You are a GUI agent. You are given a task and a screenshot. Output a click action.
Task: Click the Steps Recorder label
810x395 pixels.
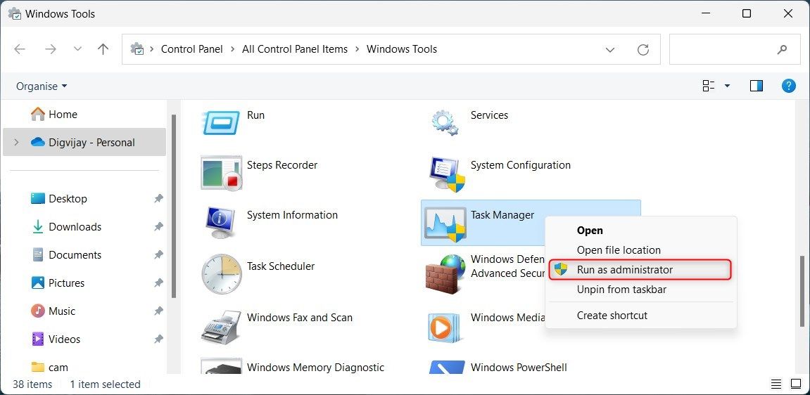point(282,165)
